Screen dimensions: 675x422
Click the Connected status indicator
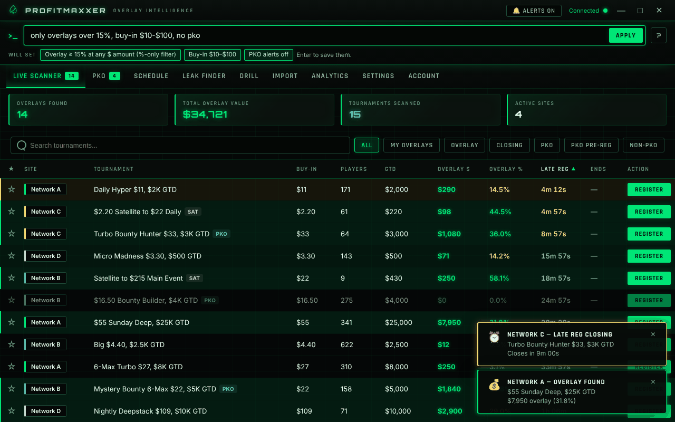[x=588, y=11]
